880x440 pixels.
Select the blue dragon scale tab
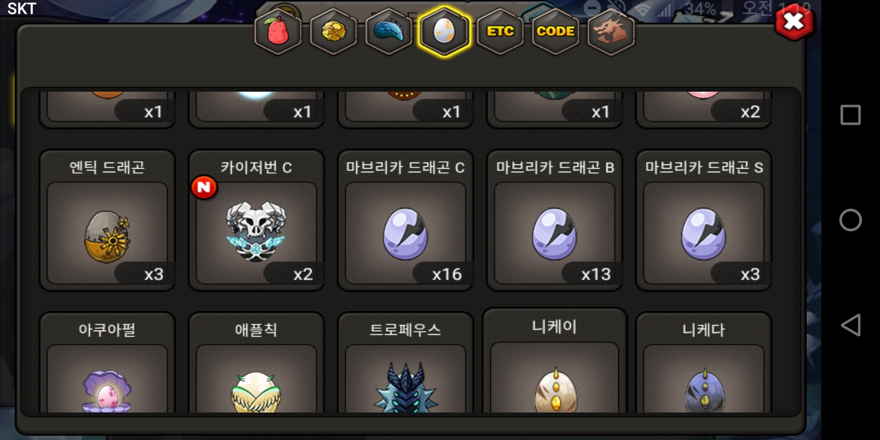[x=389, y=32]
